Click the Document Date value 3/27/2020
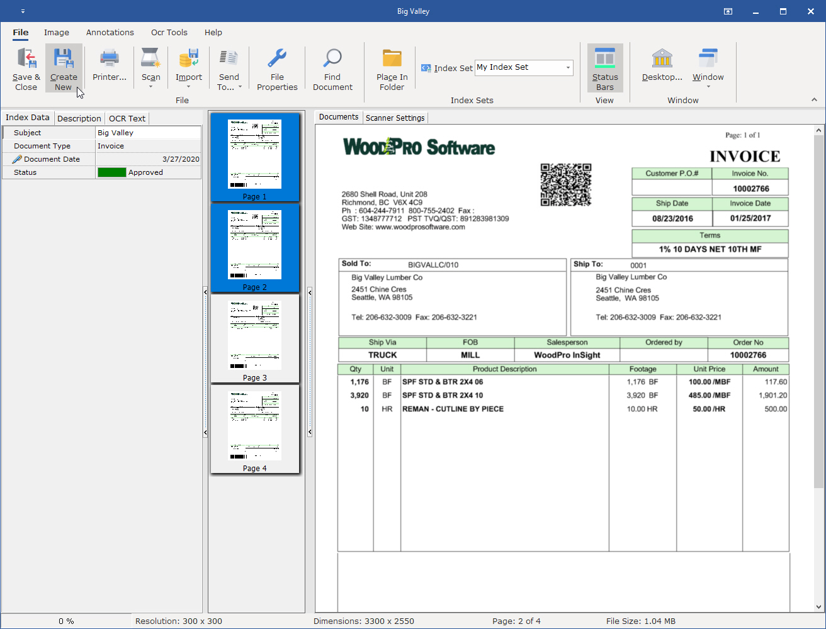The width and height of the screenshot is (826, 629). click(149, 159)
